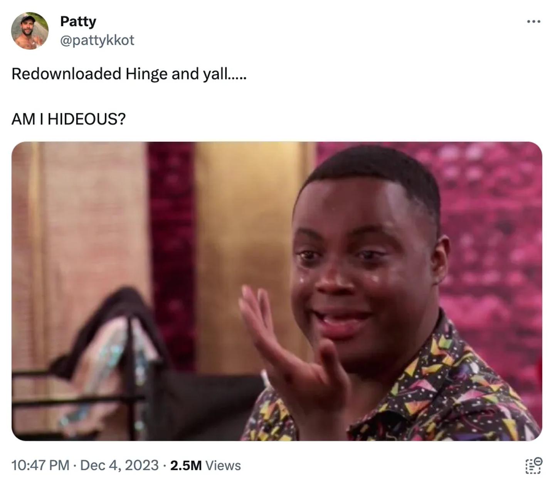Open Patty's round profile avatar

(x=30, y=31)
